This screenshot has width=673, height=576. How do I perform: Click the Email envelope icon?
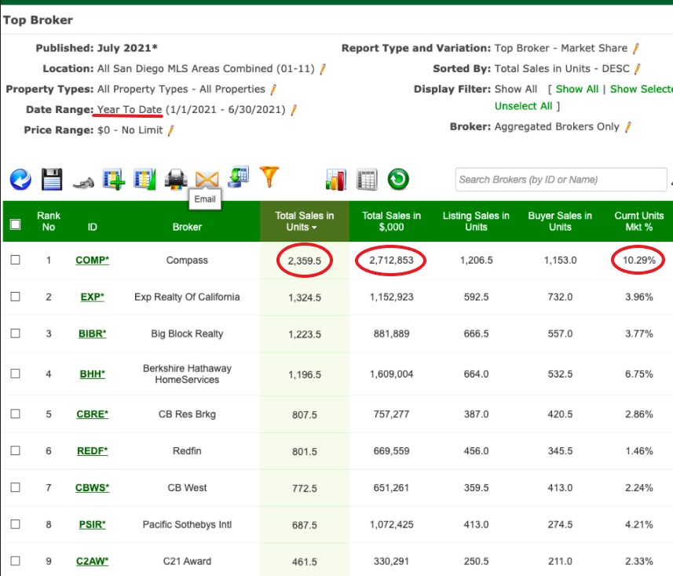coord(207,179)
